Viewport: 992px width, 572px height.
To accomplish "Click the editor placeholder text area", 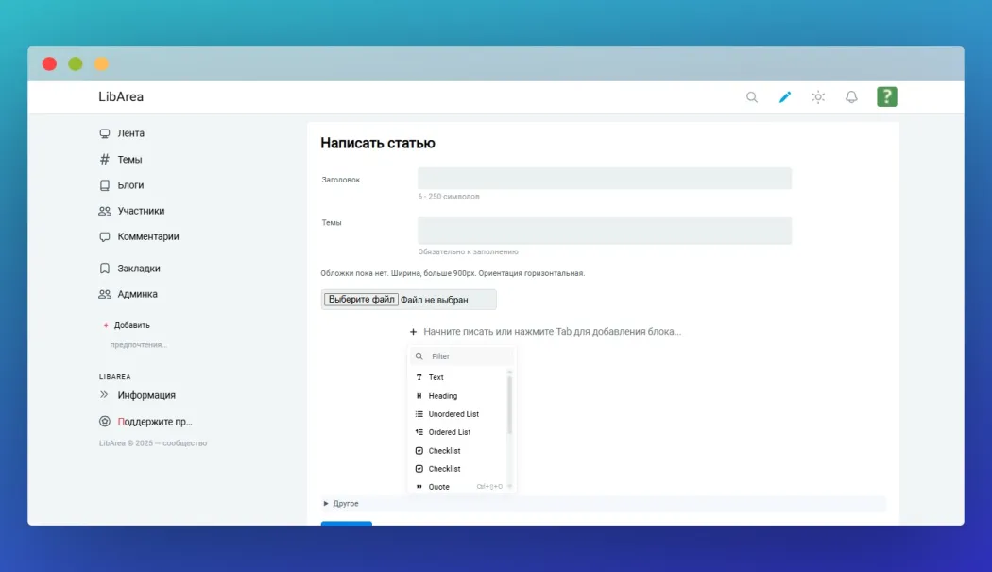I will [x=552, y=331].
